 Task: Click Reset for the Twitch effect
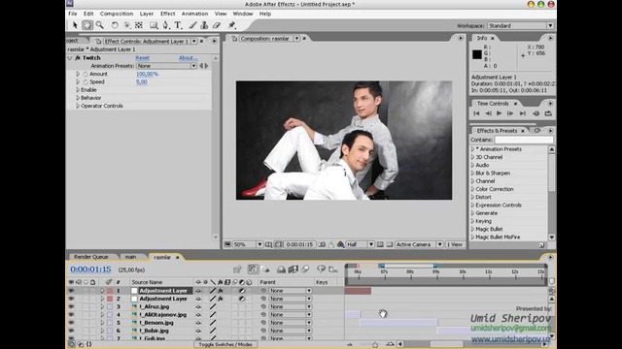(143, 58)
